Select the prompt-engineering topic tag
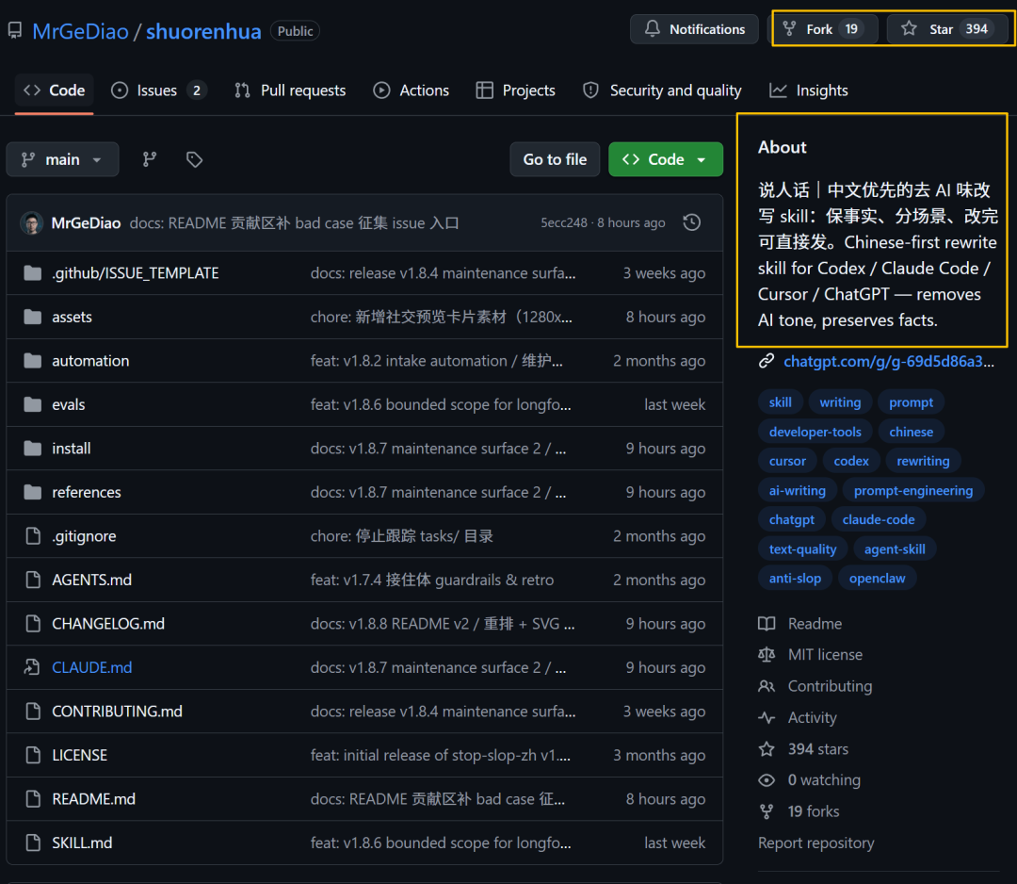This screenshot has width=1017, height=884. pos(913,491)
